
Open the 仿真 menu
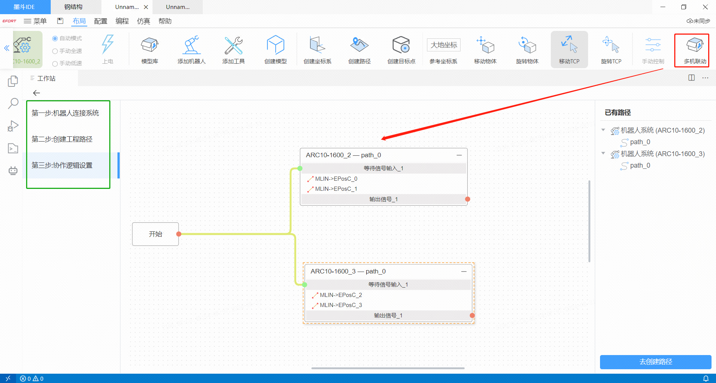(x=143, y=21)
